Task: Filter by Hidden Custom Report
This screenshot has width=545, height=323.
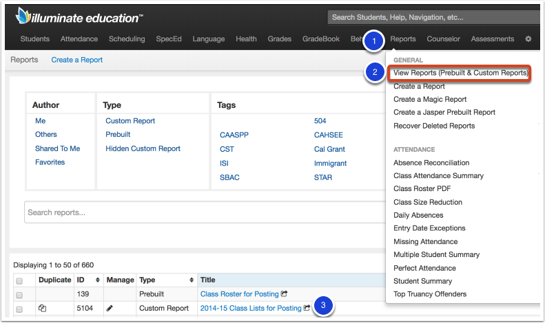Action: [143, 148]
